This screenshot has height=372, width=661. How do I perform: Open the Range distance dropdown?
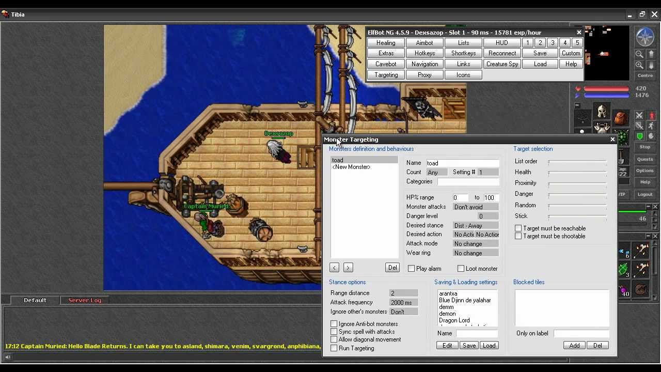403,293
